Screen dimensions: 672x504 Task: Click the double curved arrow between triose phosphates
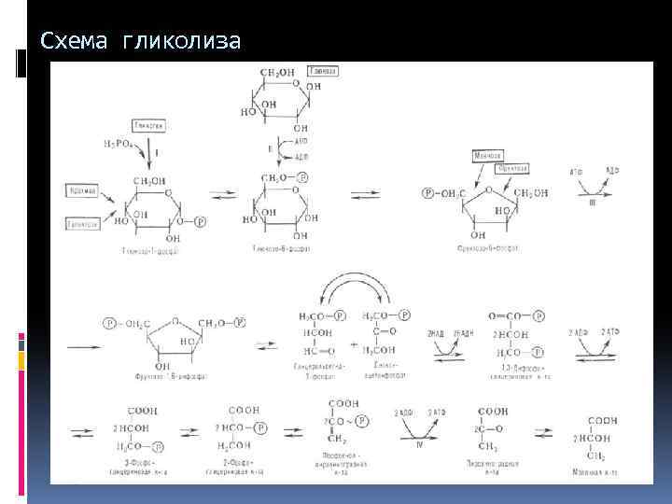pos(355,288)
